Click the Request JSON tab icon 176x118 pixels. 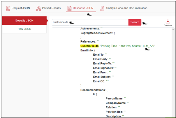[x=8, y=8]
